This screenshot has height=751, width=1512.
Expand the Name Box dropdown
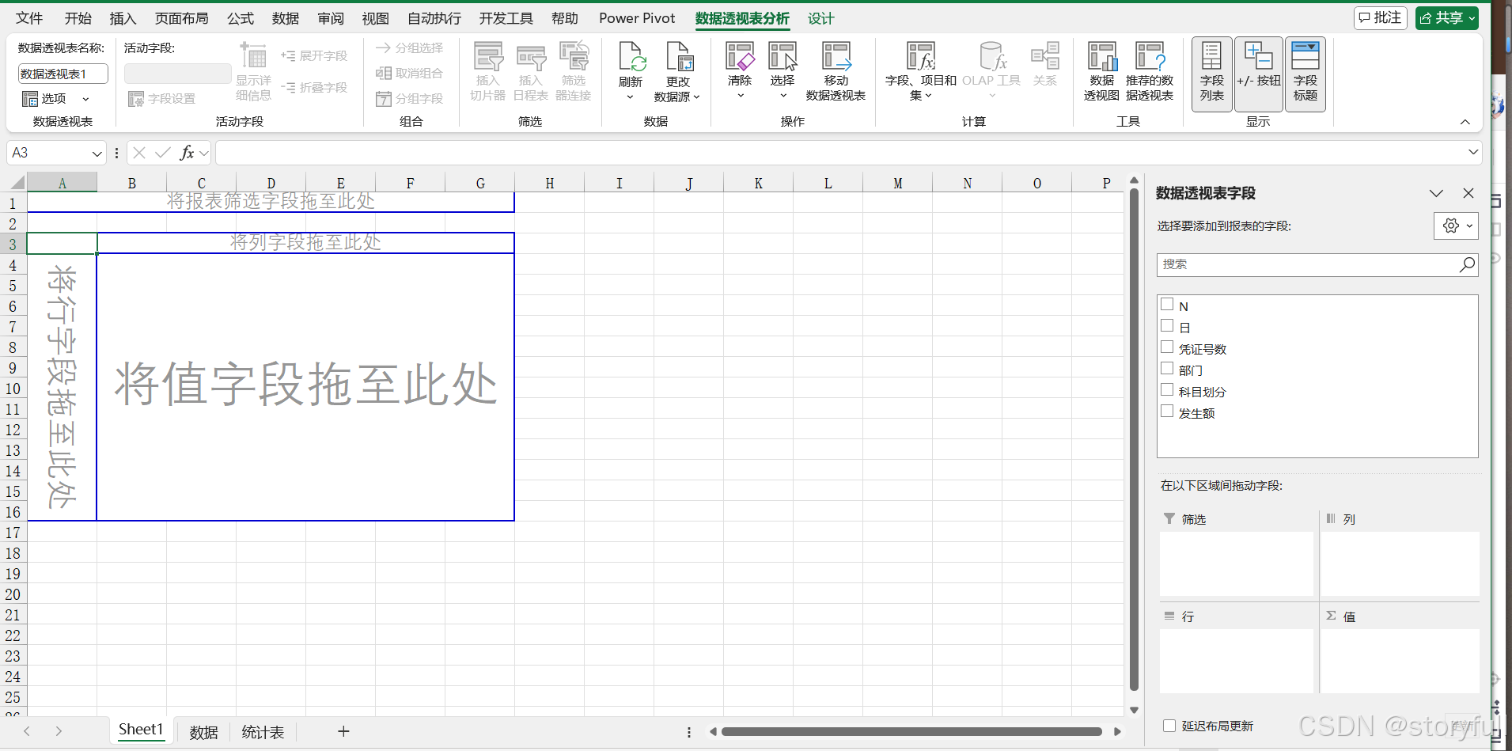coord(97,152)
